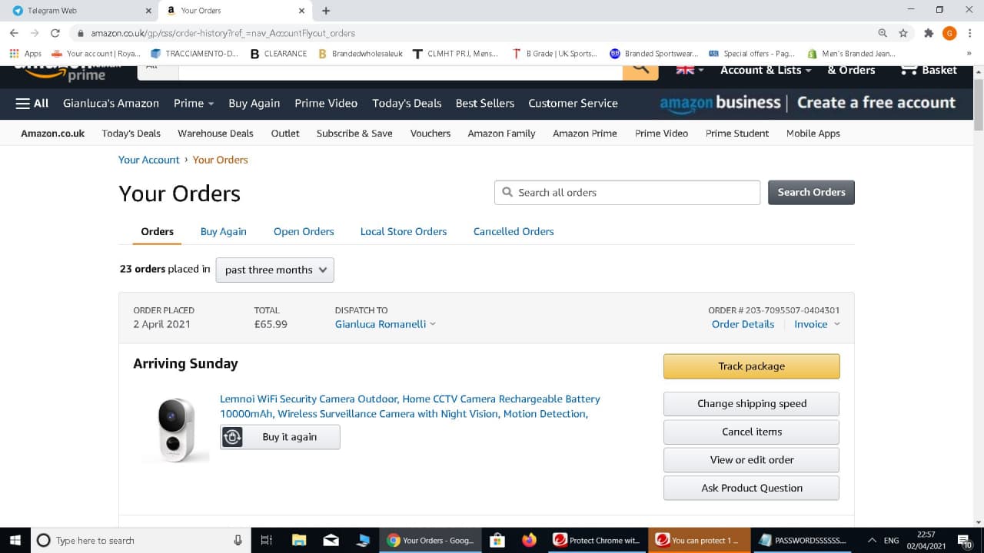984x553 pixels.
Task: Focus the Search all orders field
Action: [627, 193]
